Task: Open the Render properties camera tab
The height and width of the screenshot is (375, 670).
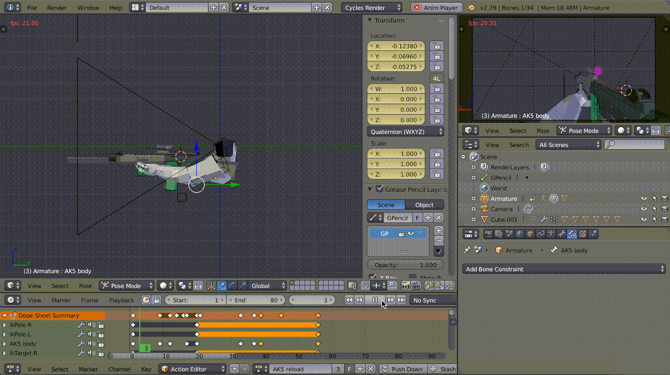Action: [x=488, y=234]
